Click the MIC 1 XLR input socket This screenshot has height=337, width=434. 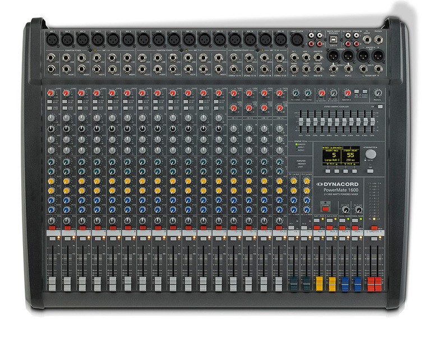click(52, 40)
